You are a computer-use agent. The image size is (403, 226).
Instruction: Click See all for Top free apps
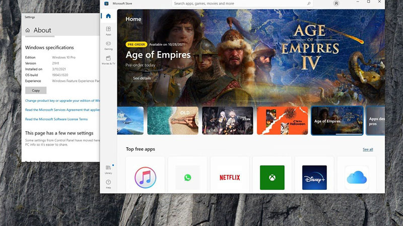point(368,149)
